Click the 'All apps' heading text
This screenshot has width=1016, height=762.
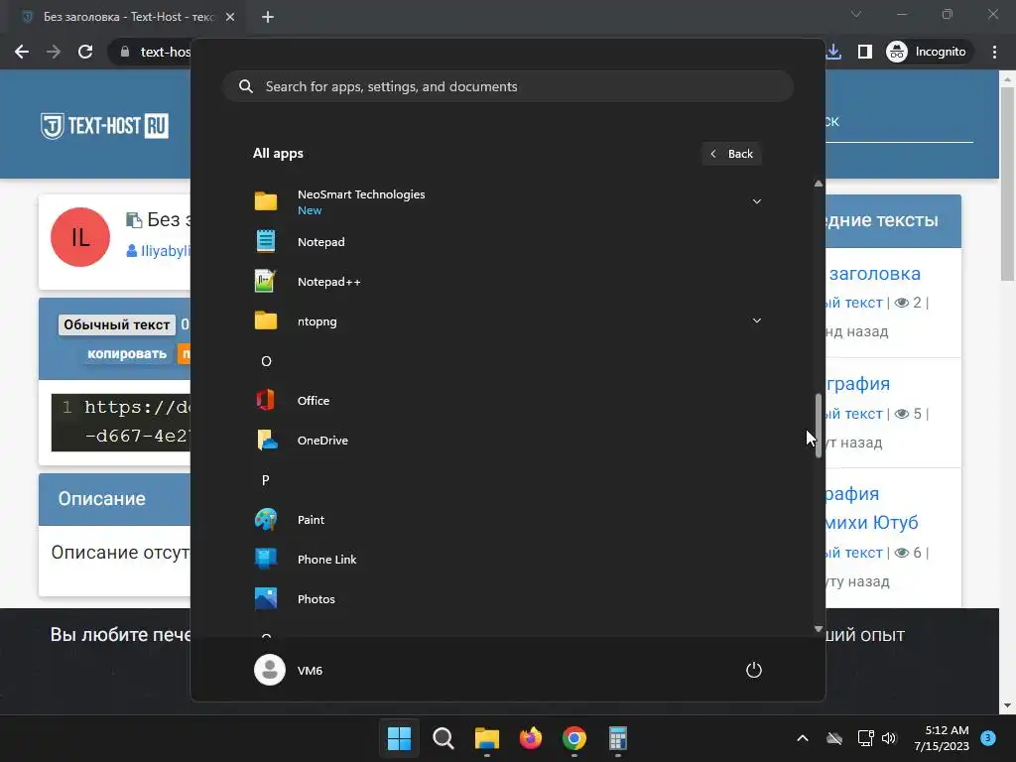tap(278, 154)
